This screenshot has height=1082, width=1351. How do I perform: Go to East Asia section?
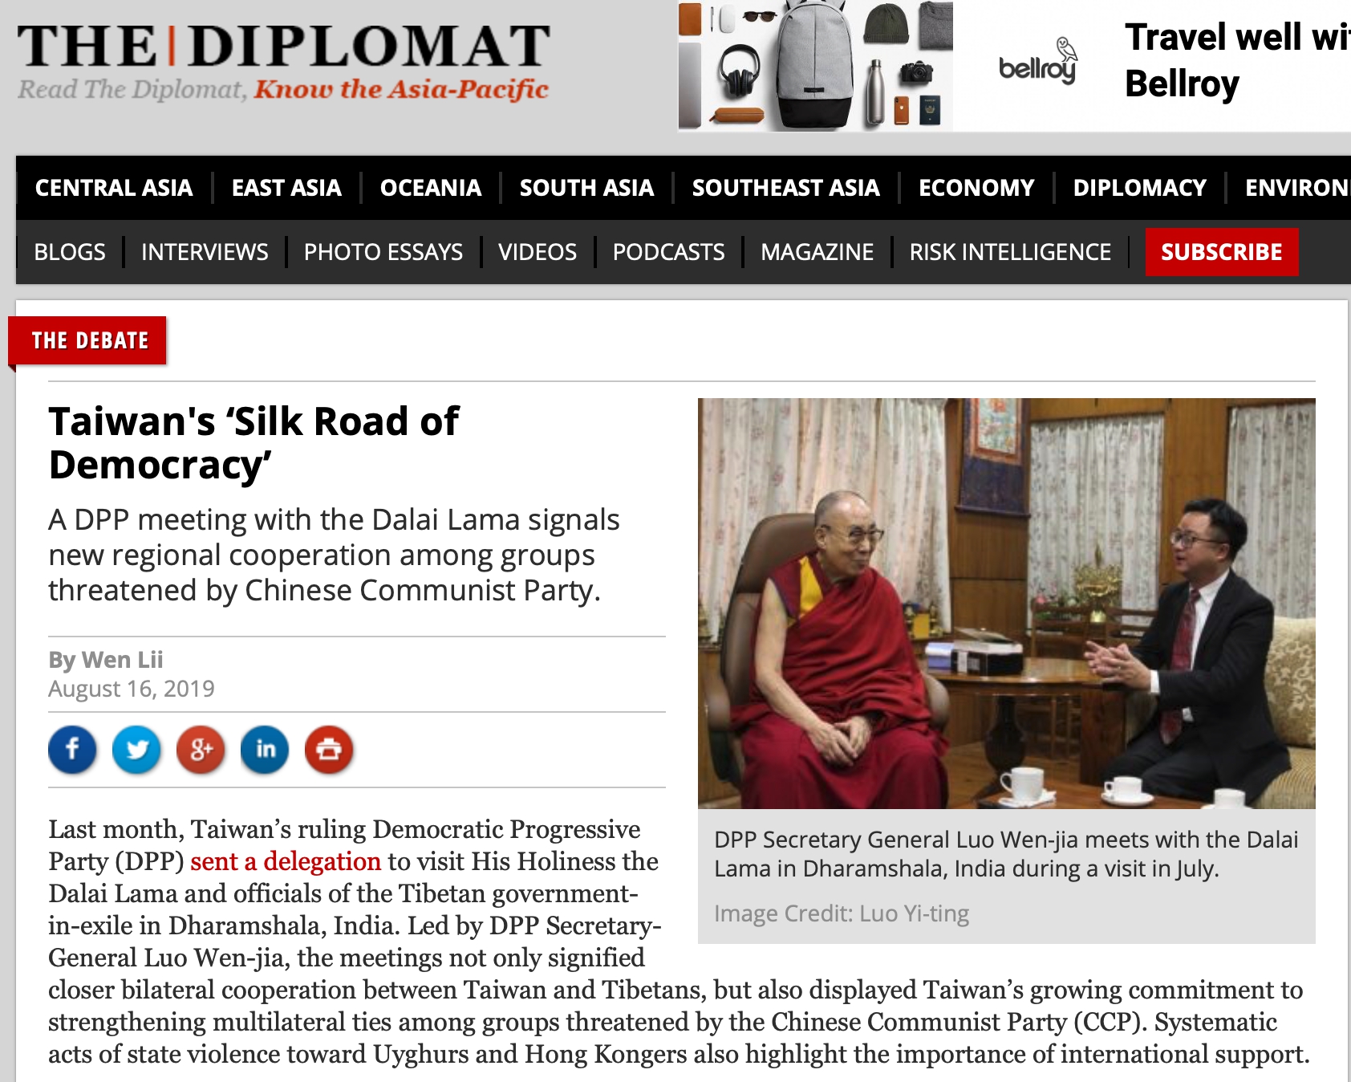[x=286, y=188]
